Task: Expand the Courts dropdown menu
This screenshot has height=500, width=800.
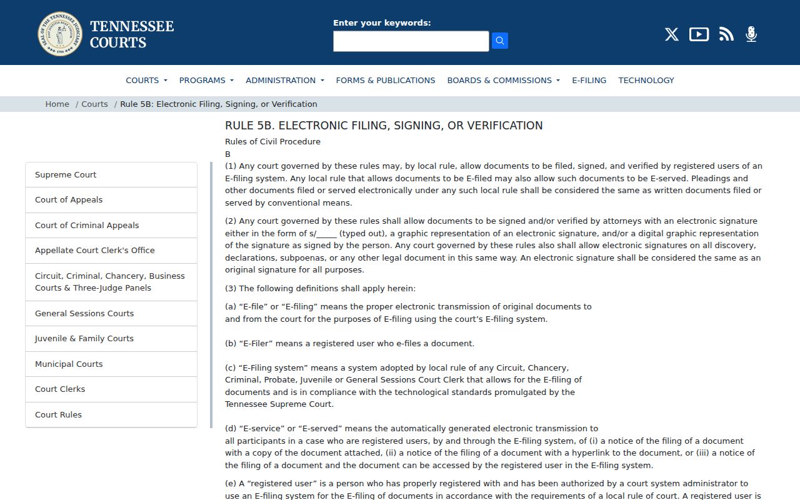Action: point(146,80)
